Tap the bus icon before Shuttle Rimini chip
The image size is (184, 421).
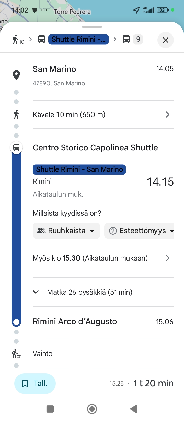pos(42,39)
